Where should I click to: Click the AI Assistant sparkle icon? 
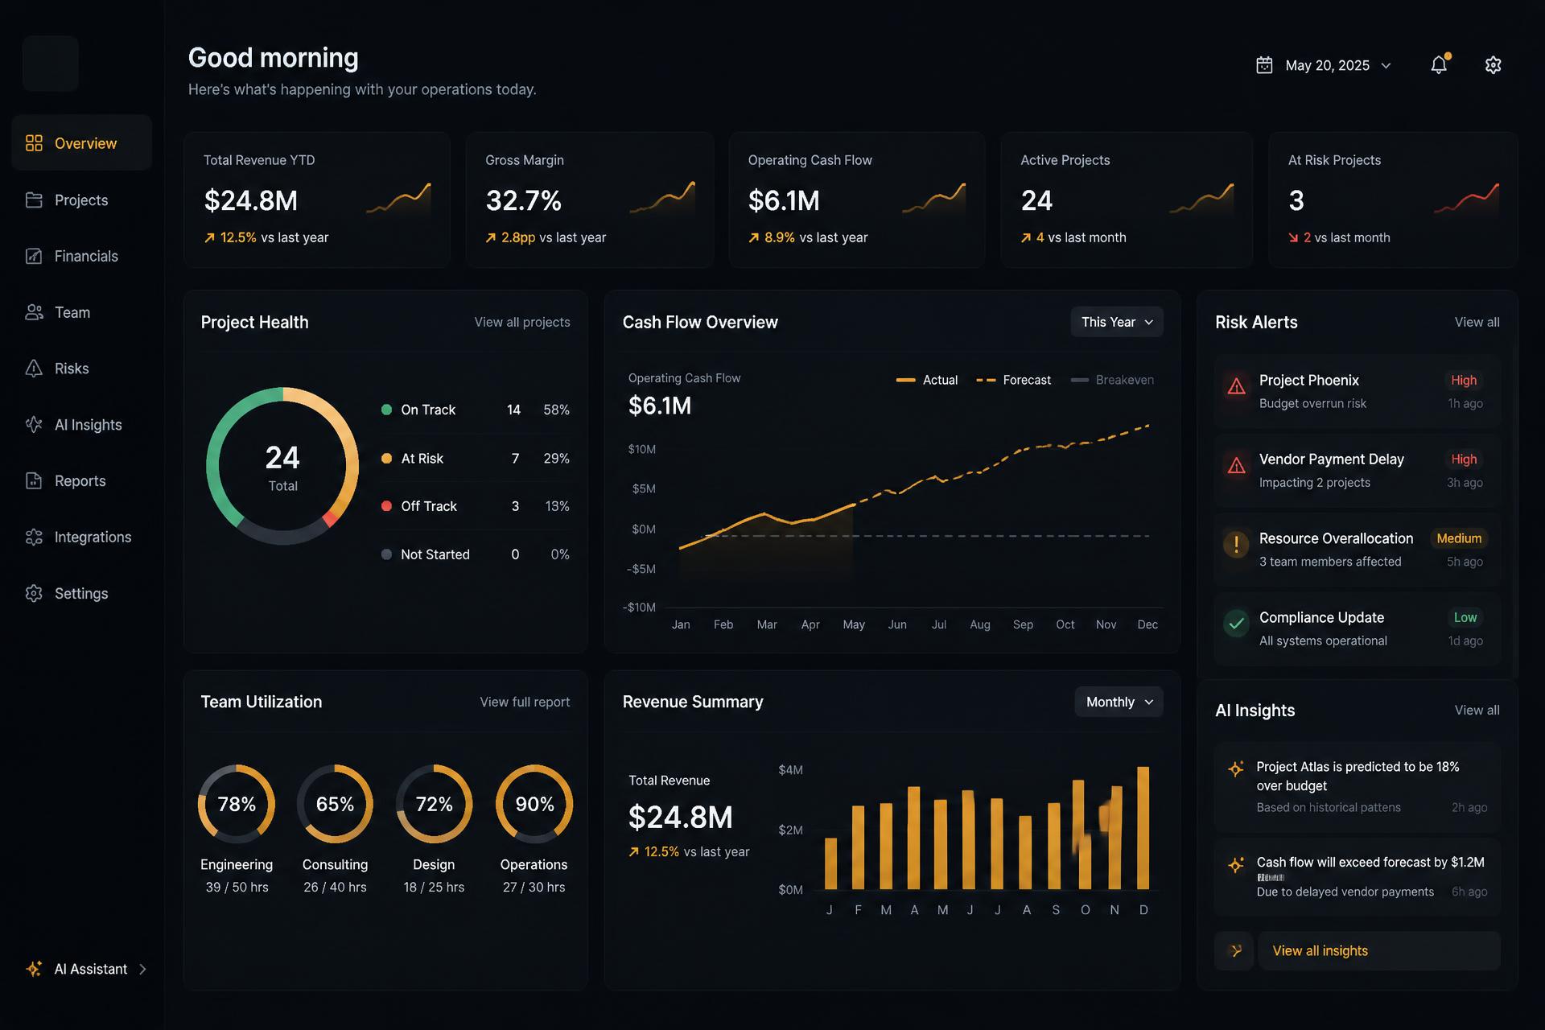34,969
